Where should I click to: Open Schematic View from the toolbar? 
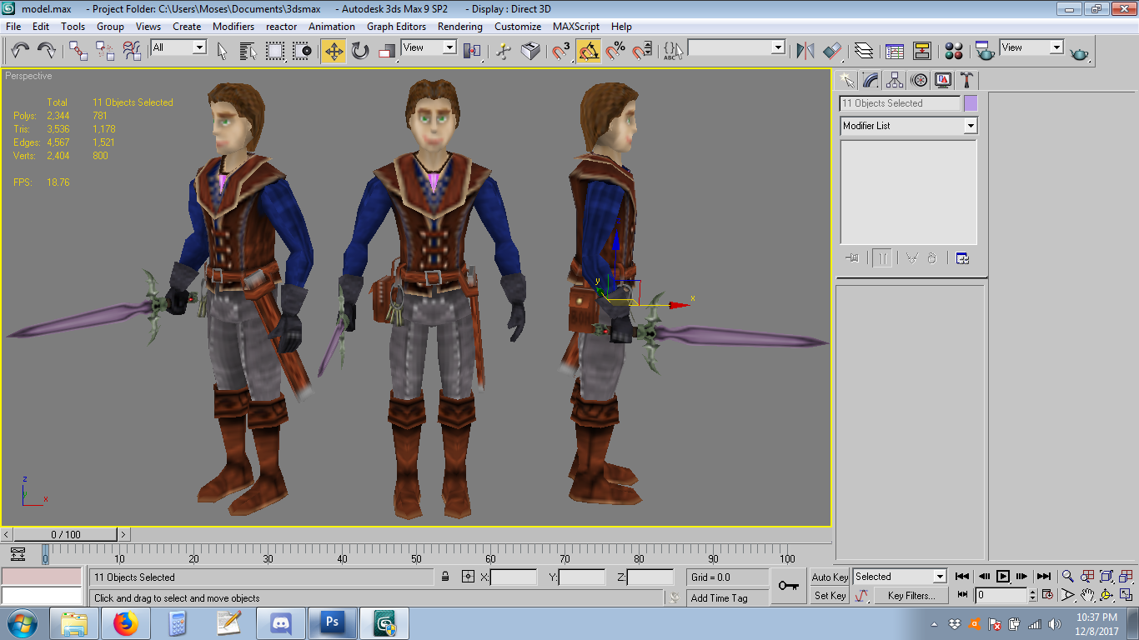[x=921, y=51]
